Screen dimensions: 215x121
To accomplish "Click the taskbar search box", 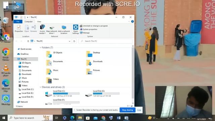I will 30,118.
